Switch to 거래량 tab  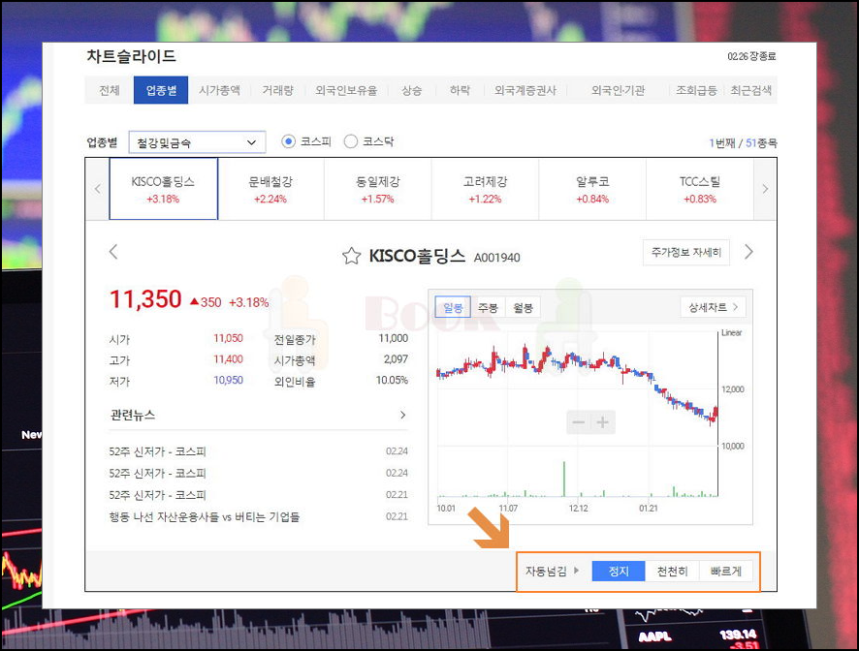tap(277, 90)
